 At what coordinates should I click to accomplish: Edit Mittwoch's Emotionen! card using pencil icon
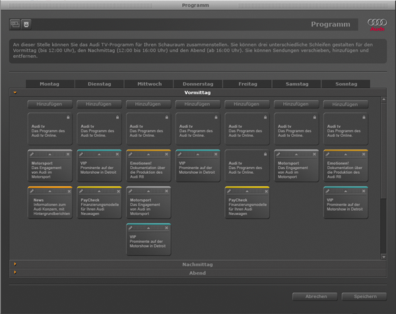(130, 154)
